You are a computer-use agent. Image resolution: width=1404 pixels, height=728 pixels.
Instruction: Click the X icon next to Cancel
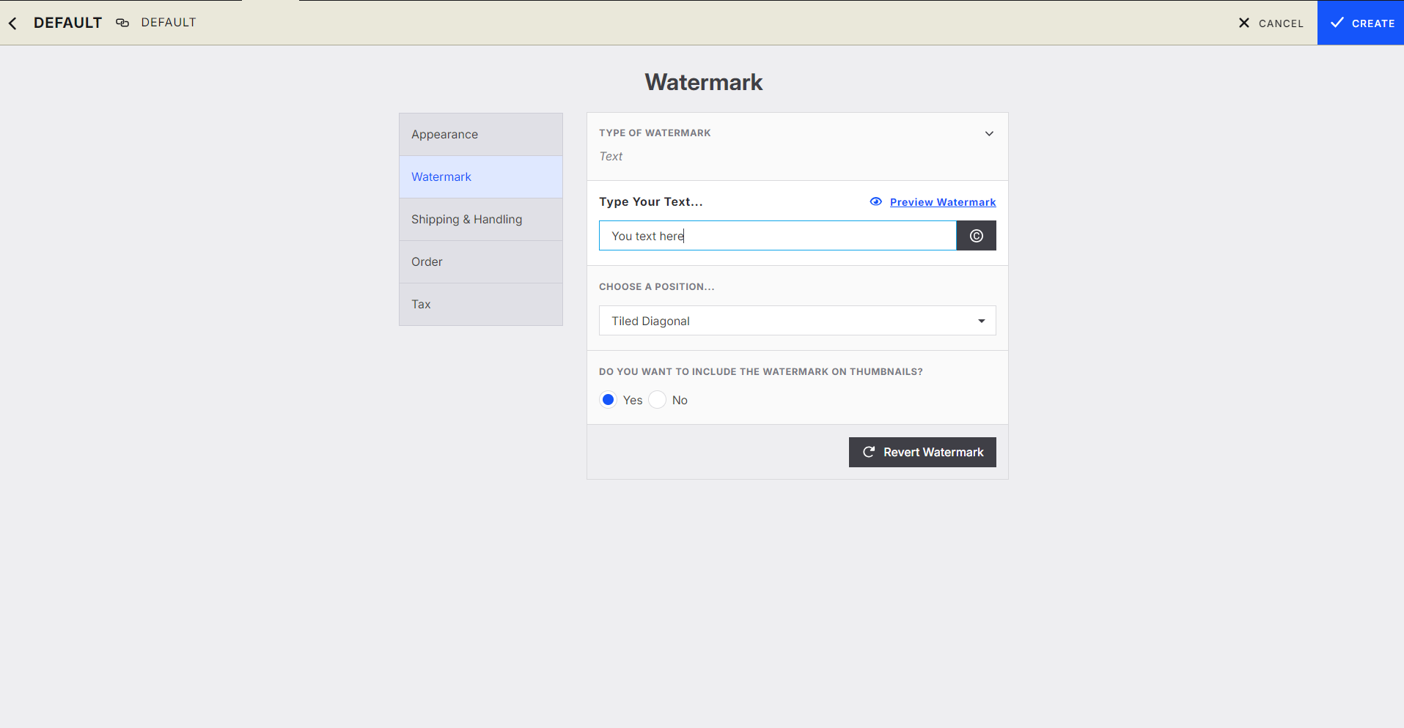click(1243, 23)
